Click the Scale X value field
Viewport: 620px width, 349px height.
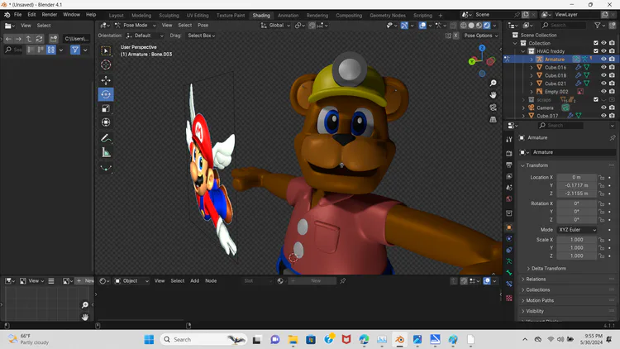(576, 240)
